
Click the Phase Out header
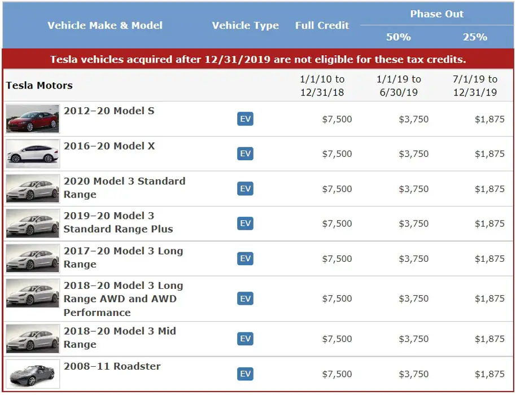coord(437,14)
